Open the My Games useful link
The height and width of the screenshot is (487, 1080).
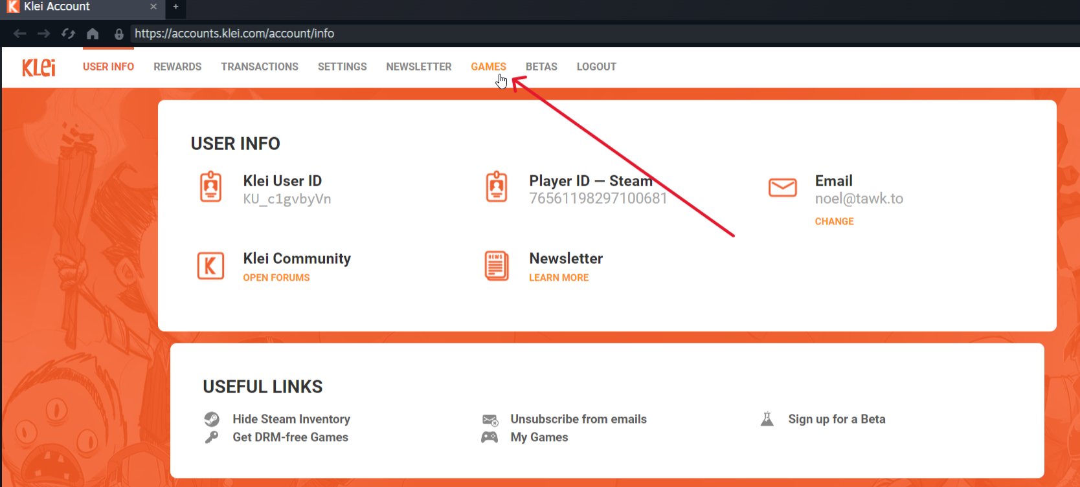(x=539, y=437)
